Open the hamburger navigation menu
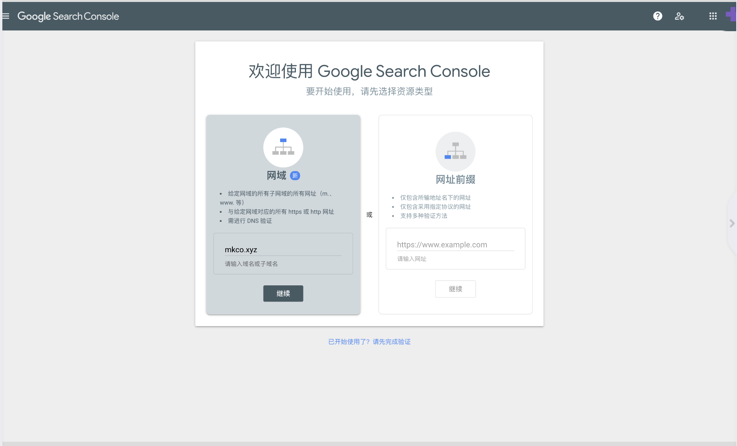This screenshot has width=737, height=446. [6, 16]
